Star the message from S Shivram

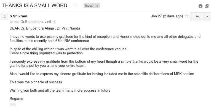187,16
